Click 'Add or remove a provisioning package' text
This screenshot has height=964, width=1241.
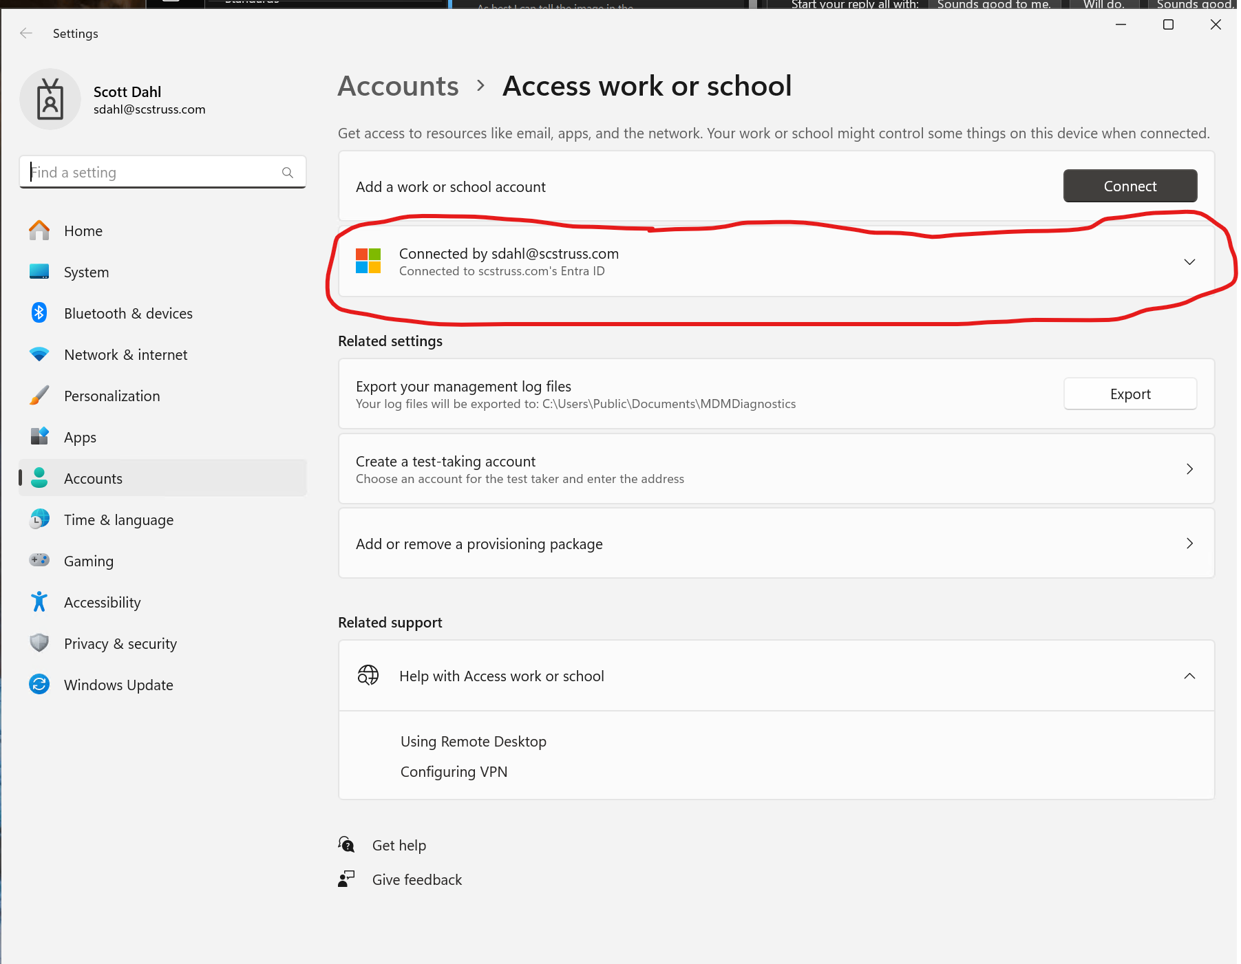point(479,544)
